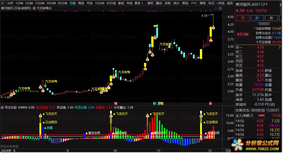Click the 换手 value 11.31%

tap(258, 95)
